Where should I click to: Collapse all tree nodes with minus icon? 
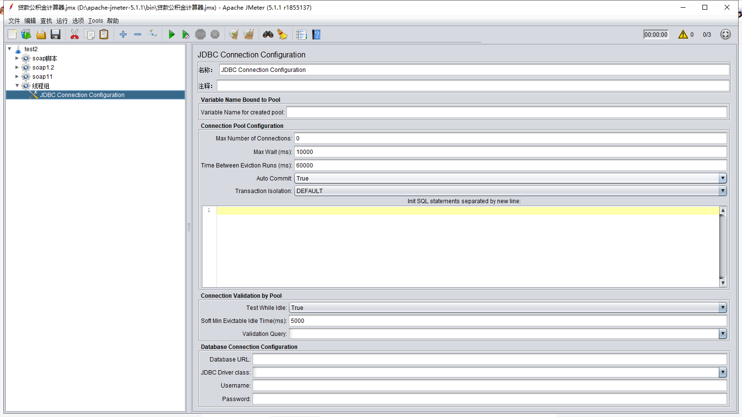click(138, 34)
